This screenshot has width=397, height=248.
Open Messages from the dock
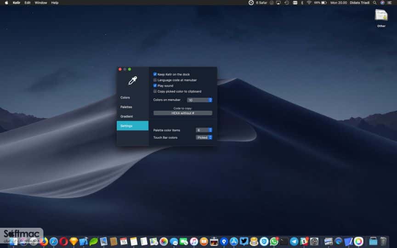[x=174, y=242]
